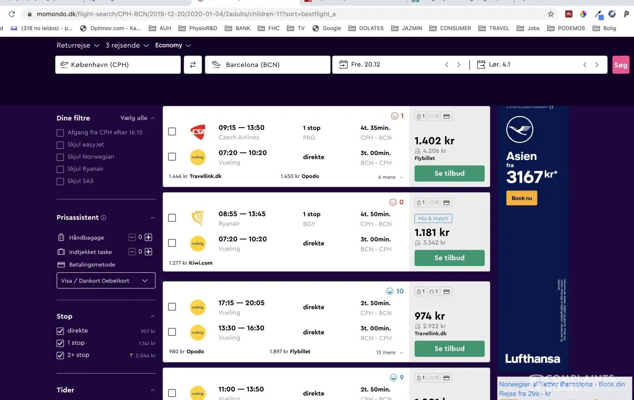The width and height of the screenshot is (634, 400).
Task: Reload the page with browser refresh icon
Action: (12, 14)
